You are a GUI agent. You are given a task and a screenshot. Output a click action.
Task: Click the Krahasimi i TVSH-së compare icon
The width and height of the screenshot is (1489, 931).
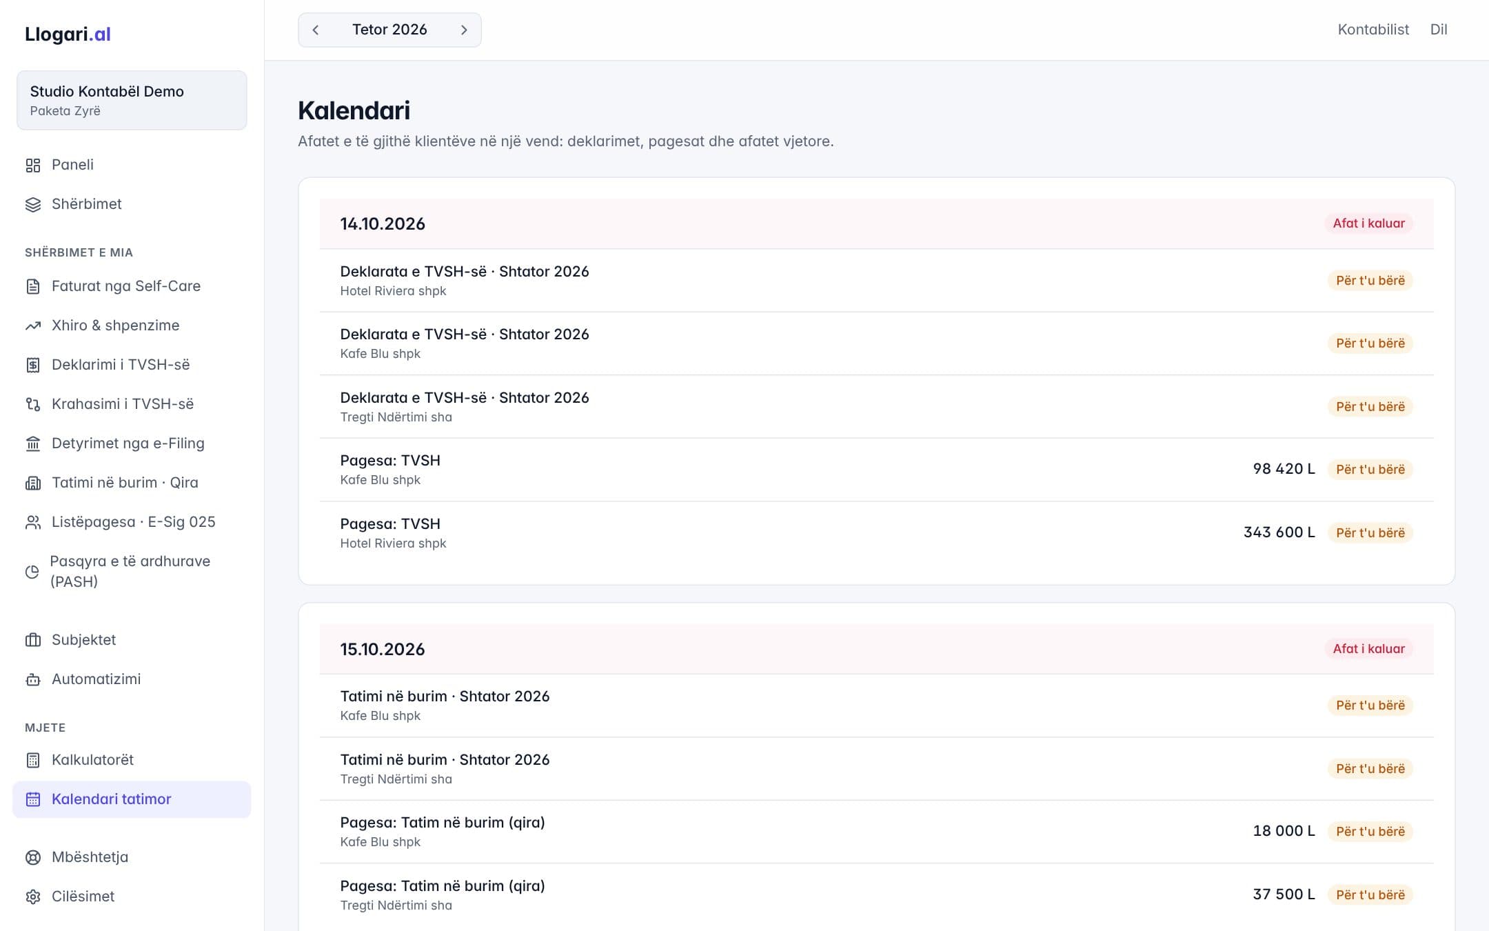[33, 404]
